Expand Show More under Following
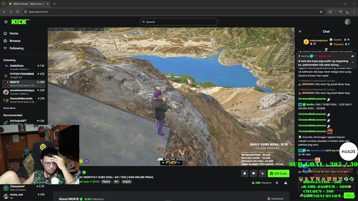 pos(10,108)
